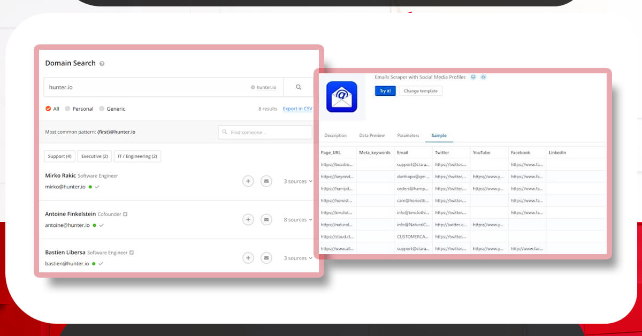Screen dimensions: 642x336
Task: Click the name Antoine Finkelstein
Action: click(70, 214)
